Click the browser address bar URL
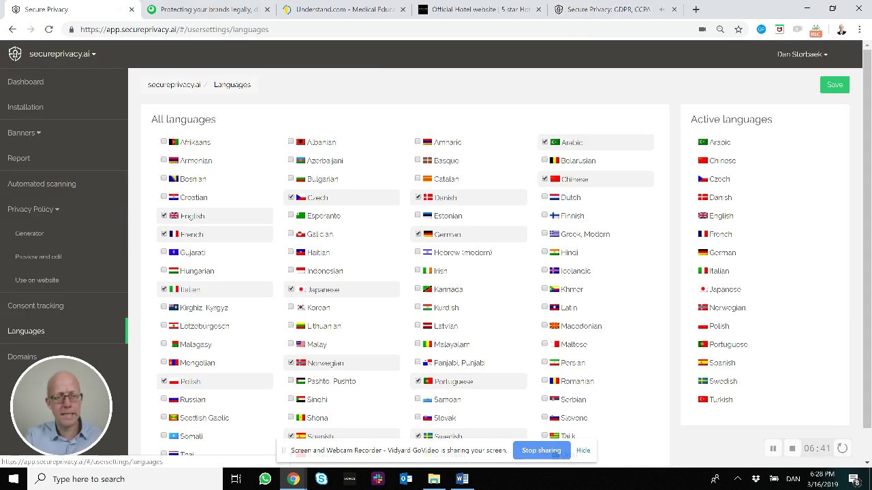Image resolution: width=872 pixels, height=490 pixels. 174,29
